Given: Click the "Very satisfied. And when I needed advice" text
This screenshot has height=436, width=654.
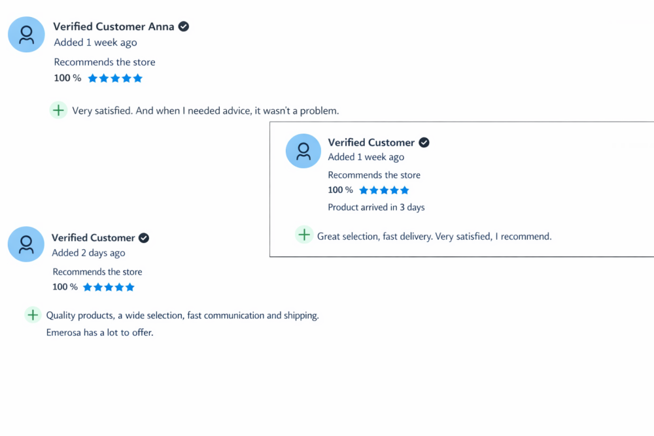Looking at the screenshot, I should (x=205, y=110).
